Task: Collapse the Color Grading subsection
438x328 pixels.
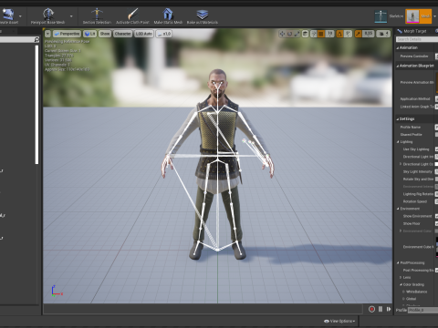Action: 401,284
